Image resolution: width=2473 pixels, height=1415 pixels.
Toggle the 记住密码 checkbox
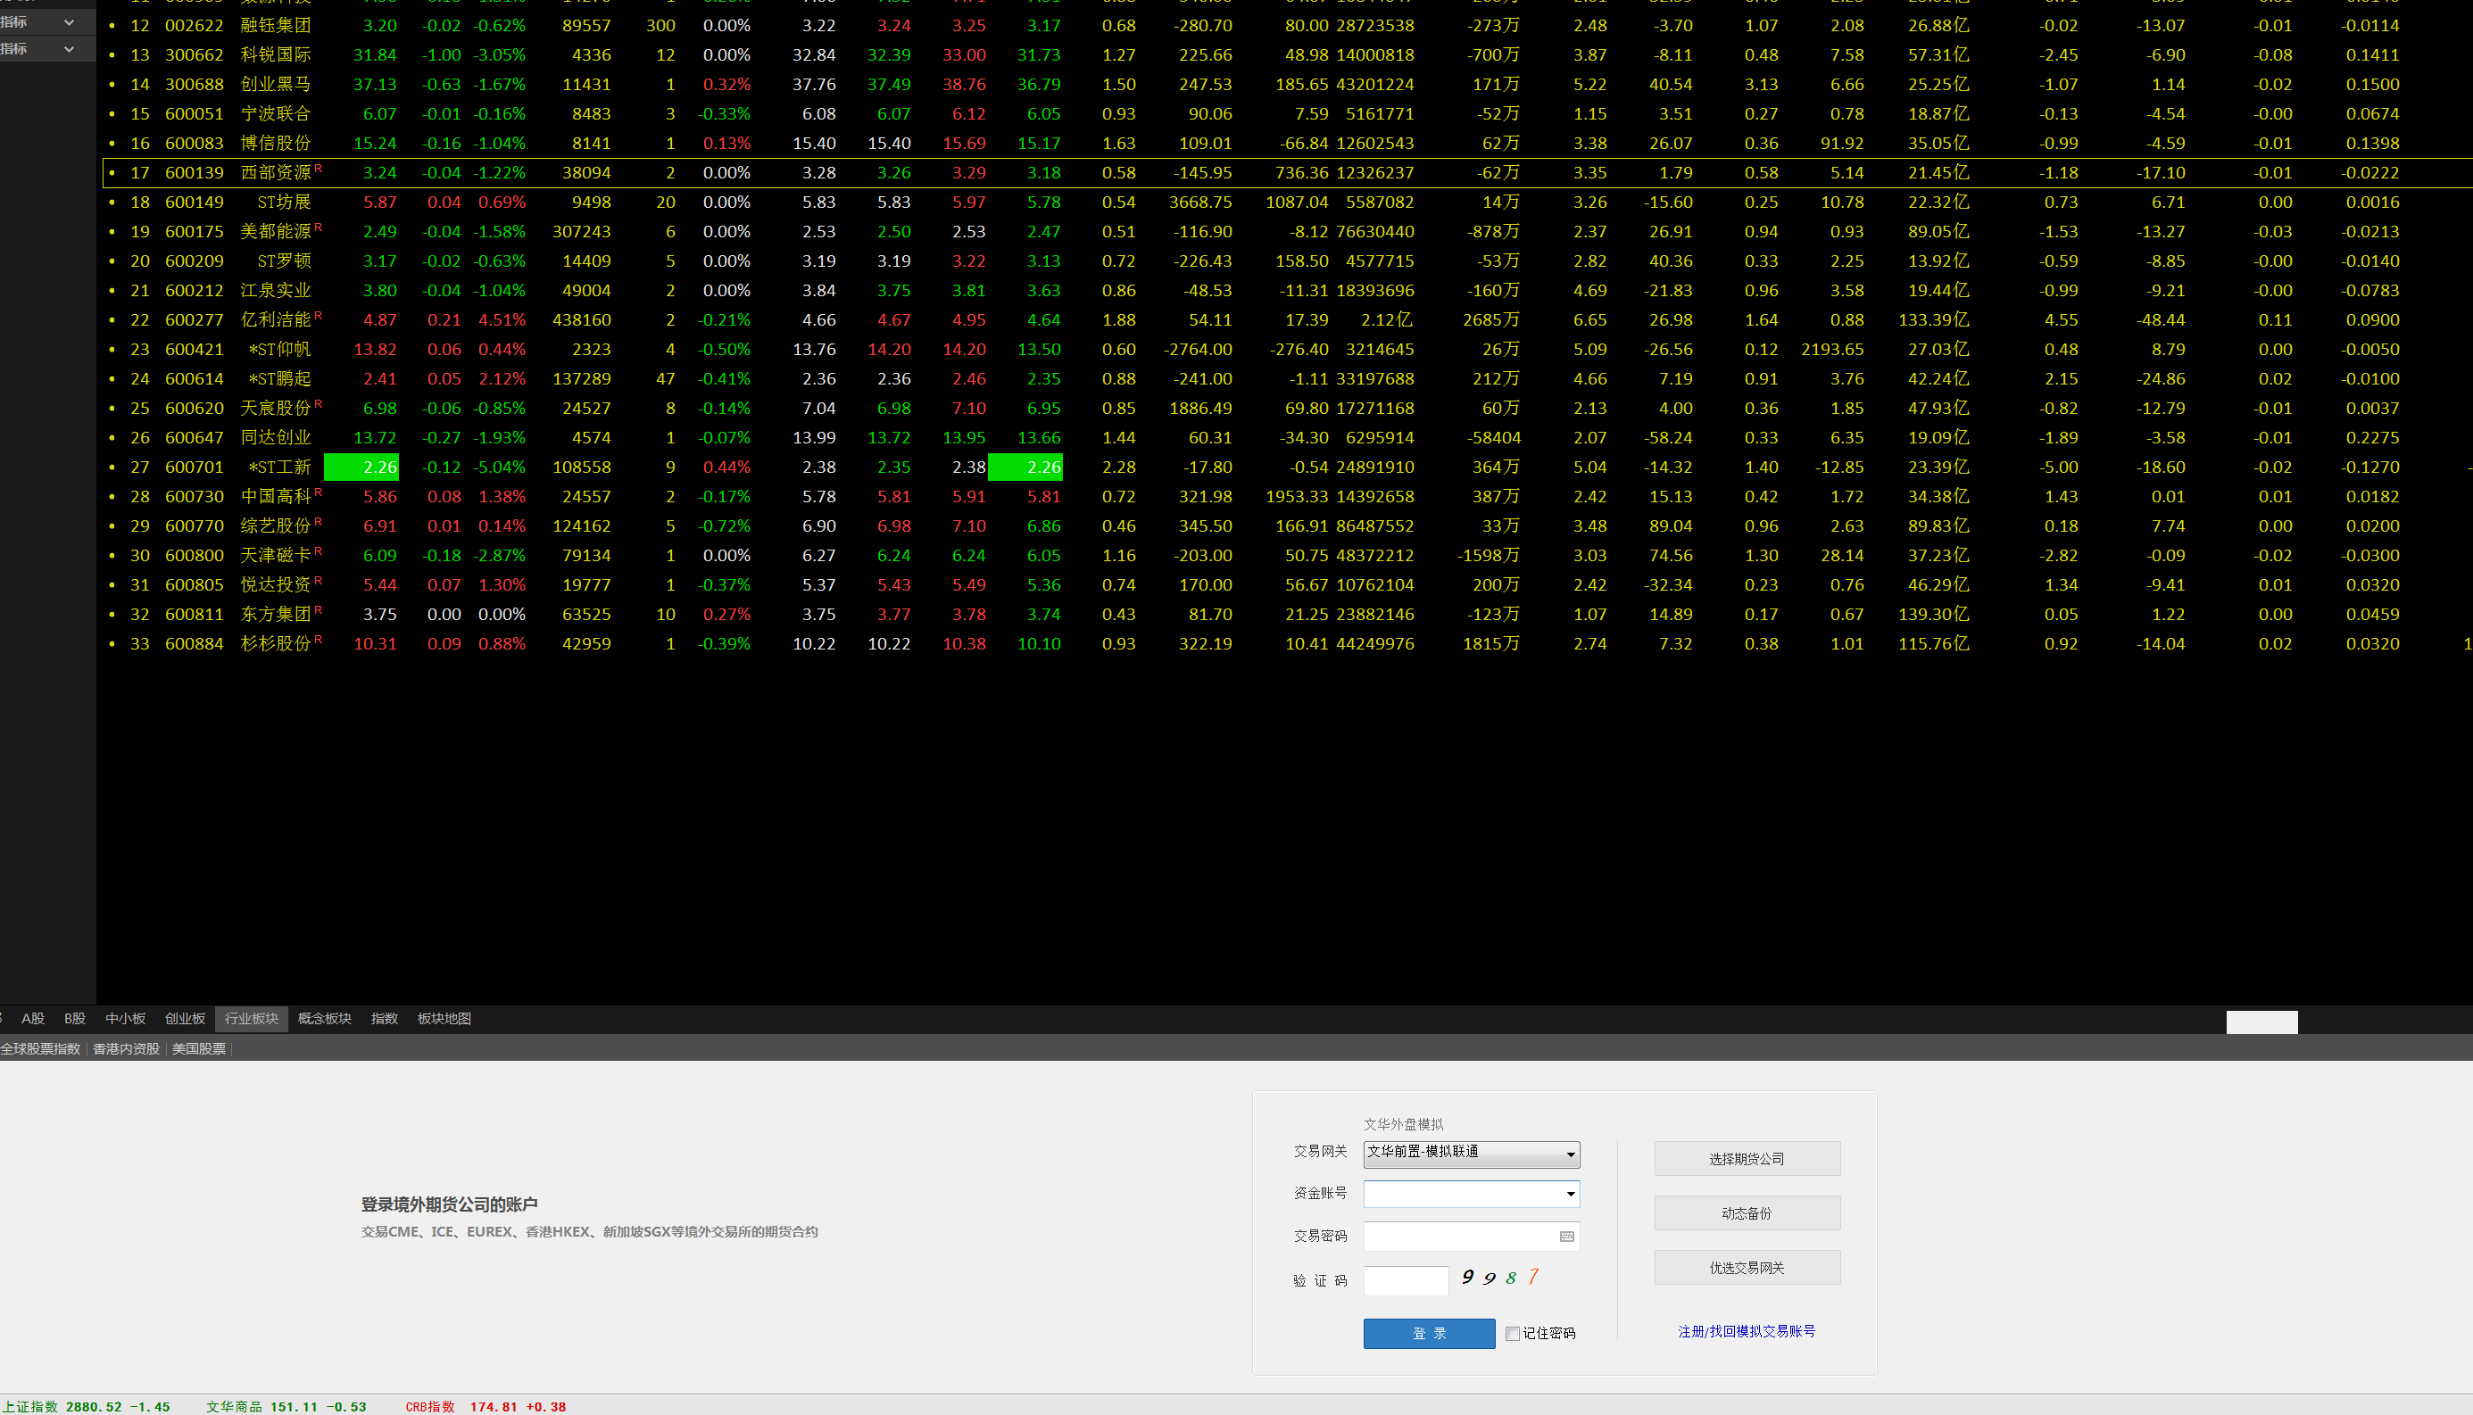point(1513,1333)
